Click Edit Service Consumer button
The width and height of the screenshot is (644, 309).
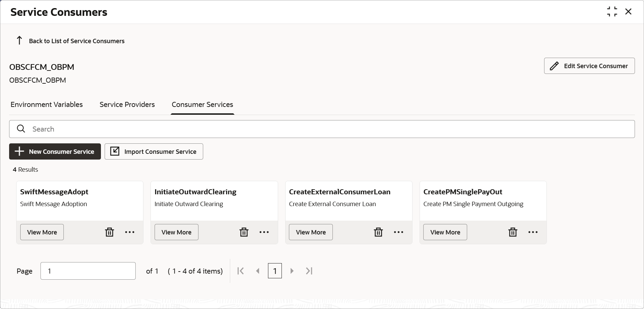(x=589, y=66)
